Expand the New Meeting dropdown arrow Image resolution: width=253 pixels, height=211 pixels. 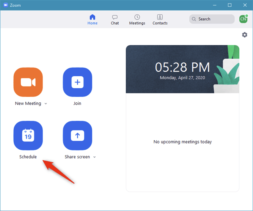point(46,104)
